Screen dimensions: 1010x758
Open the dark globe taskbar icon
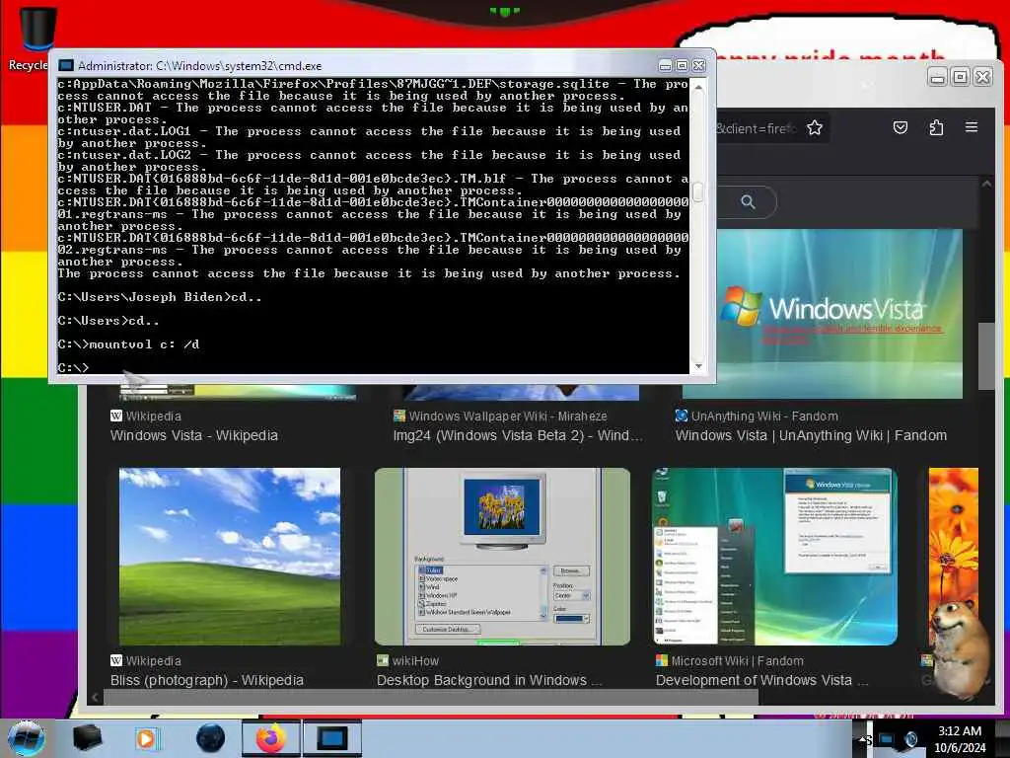pyautogui.click(x=210, y=738)
